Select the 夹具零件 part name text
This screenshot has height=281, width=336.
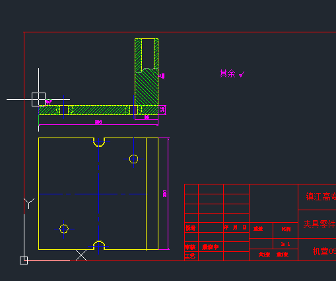tap(319, 224)
